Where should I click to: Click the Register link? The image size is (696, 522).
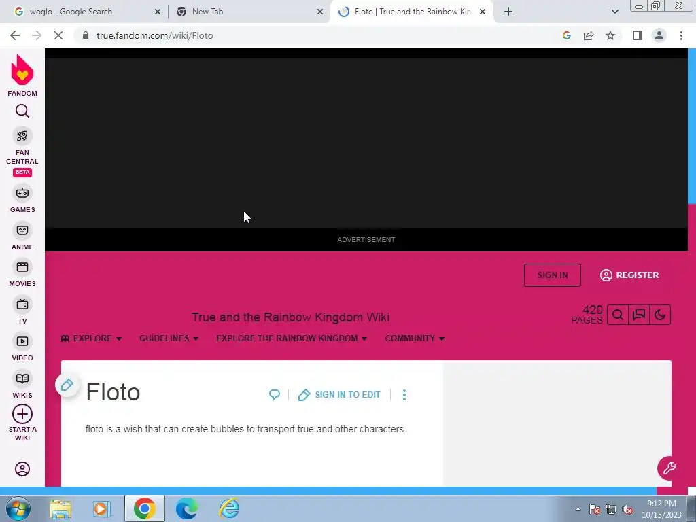(x=629, y=275)
